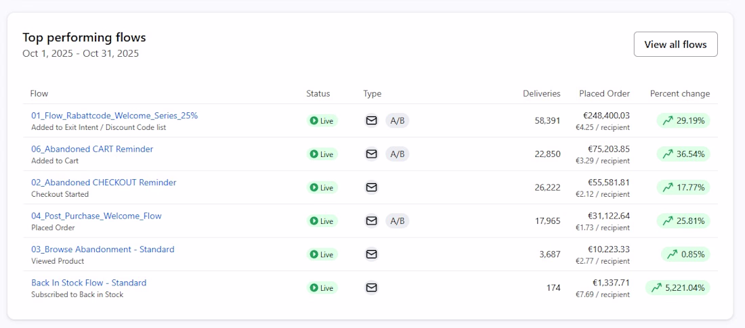Screen dimensions: 745x328
Task: Open the 02_Abandoned CHECKOUT Reminder flow
Action: (x=104, y=183)
